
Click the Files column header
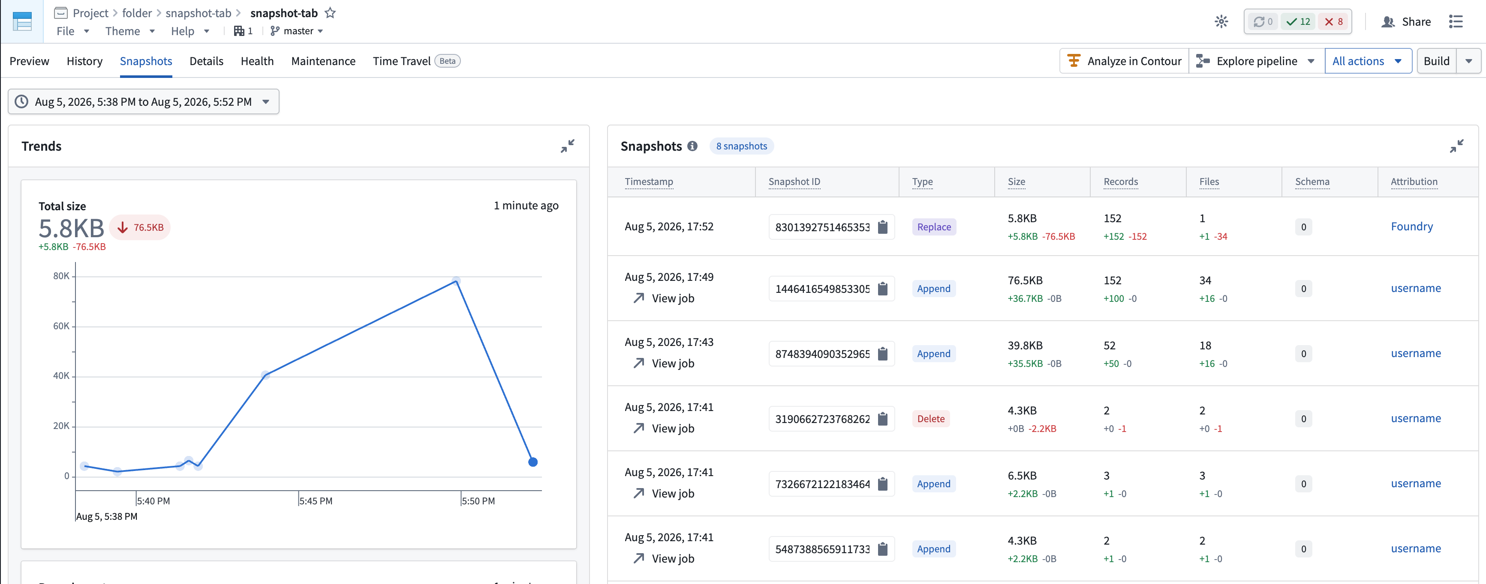1209,182
